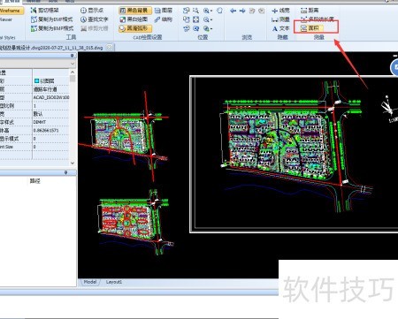Open the 图层 (Layers) tool

tap(164, 11)
